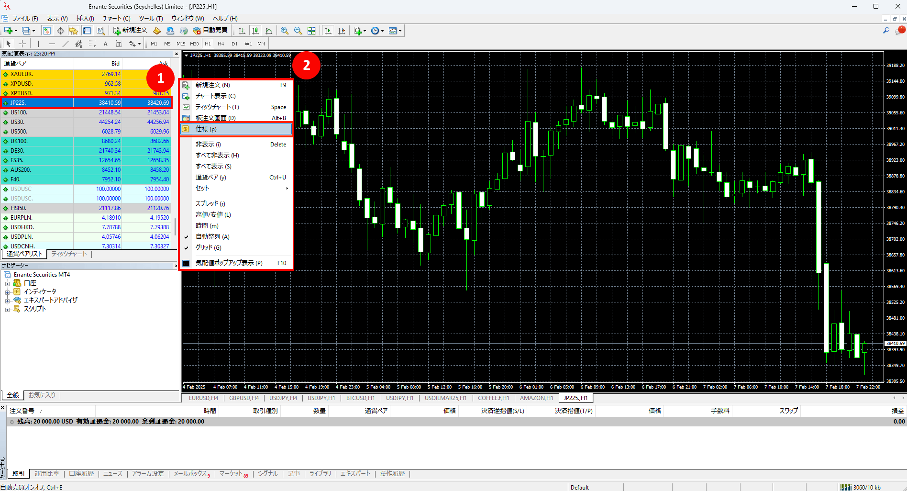Viewport: 907px width, 491px height.
Task: Click the zoom out magnifier icon
Action: [x=298, y=31]
